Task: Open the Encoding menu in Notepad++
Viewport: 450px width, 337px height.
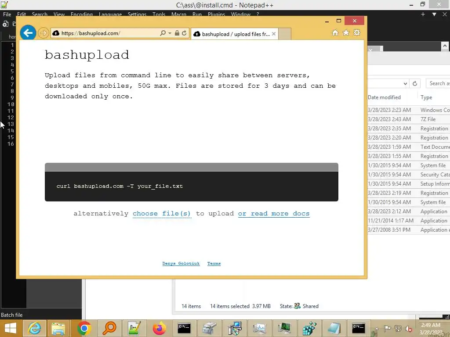Action: (x=81, y=14)
